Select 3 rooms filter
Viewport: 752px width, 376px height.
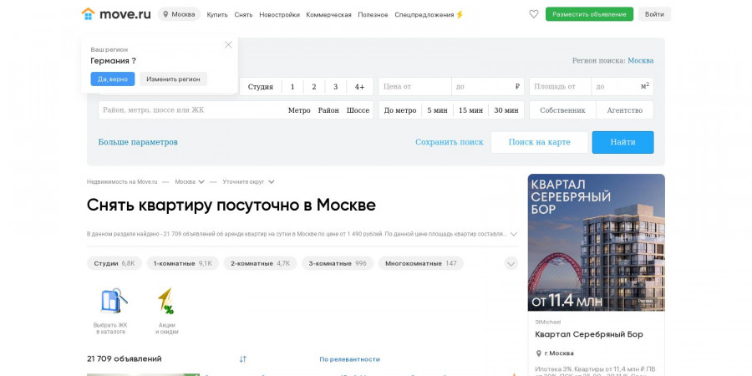tap(336, 87)
